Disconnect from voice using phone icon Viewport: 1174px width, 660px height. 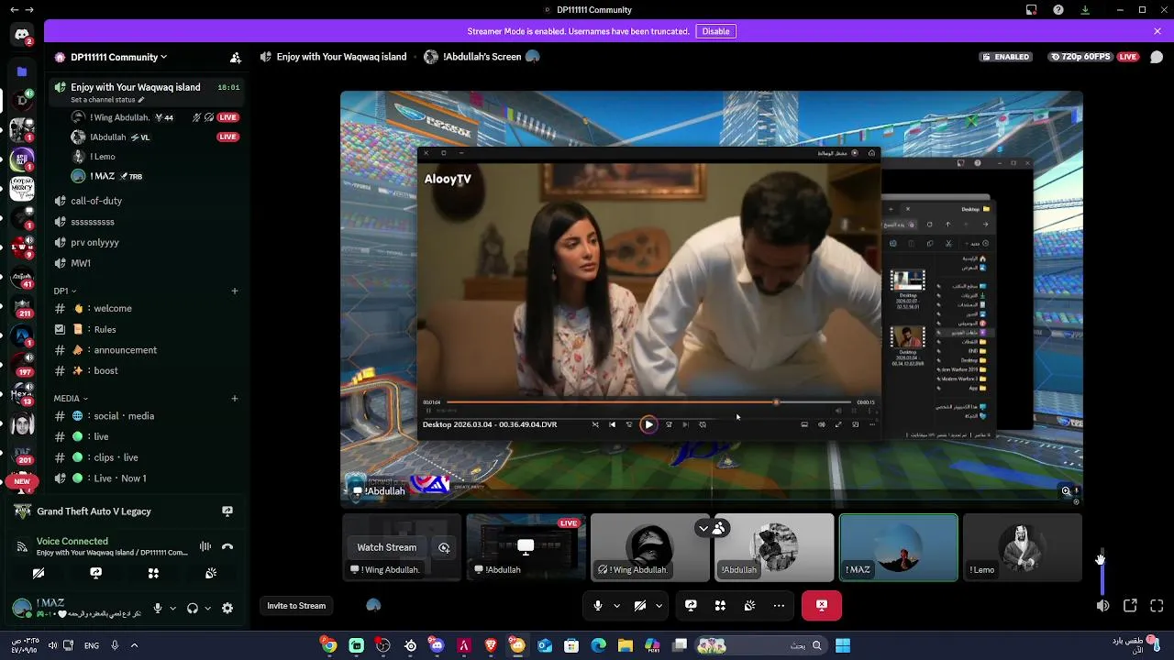point(227,546)
